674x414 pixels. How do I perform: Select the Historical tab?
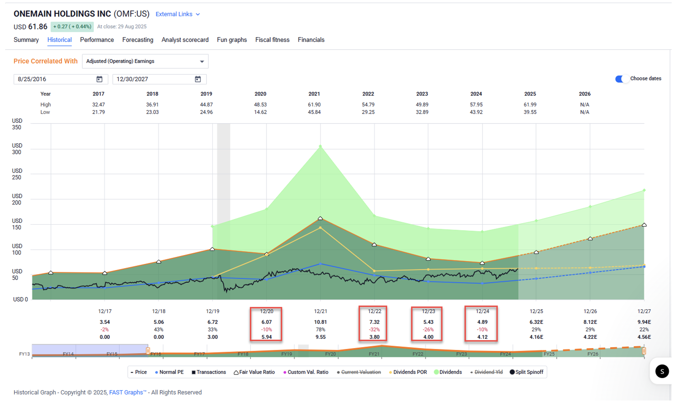(x=60, y=40)
